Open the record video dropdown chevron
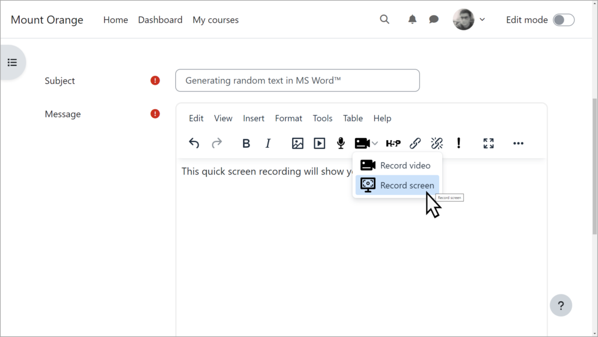 click(374, 143)
